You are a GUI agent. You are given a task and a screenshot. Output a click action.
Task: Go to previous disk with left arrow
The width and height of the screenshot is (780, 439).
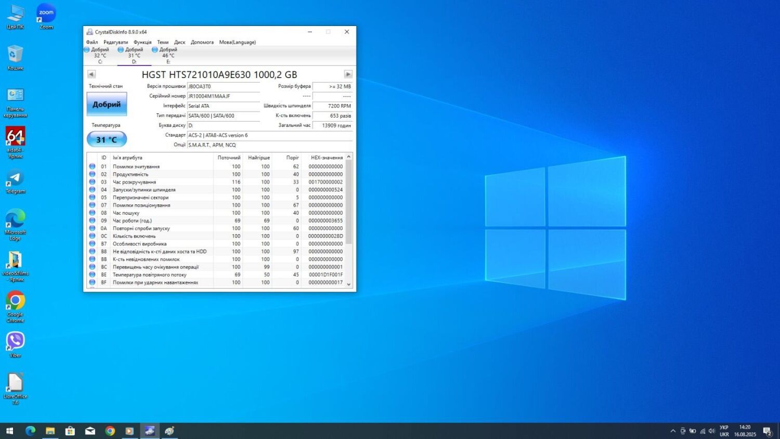tap(92, 74)
